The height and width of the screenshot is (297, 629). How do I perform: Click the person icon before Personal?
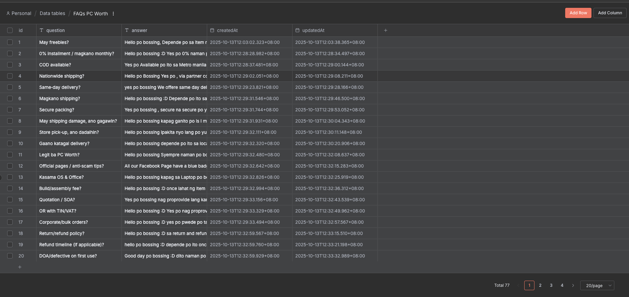(x=8, y=13)
